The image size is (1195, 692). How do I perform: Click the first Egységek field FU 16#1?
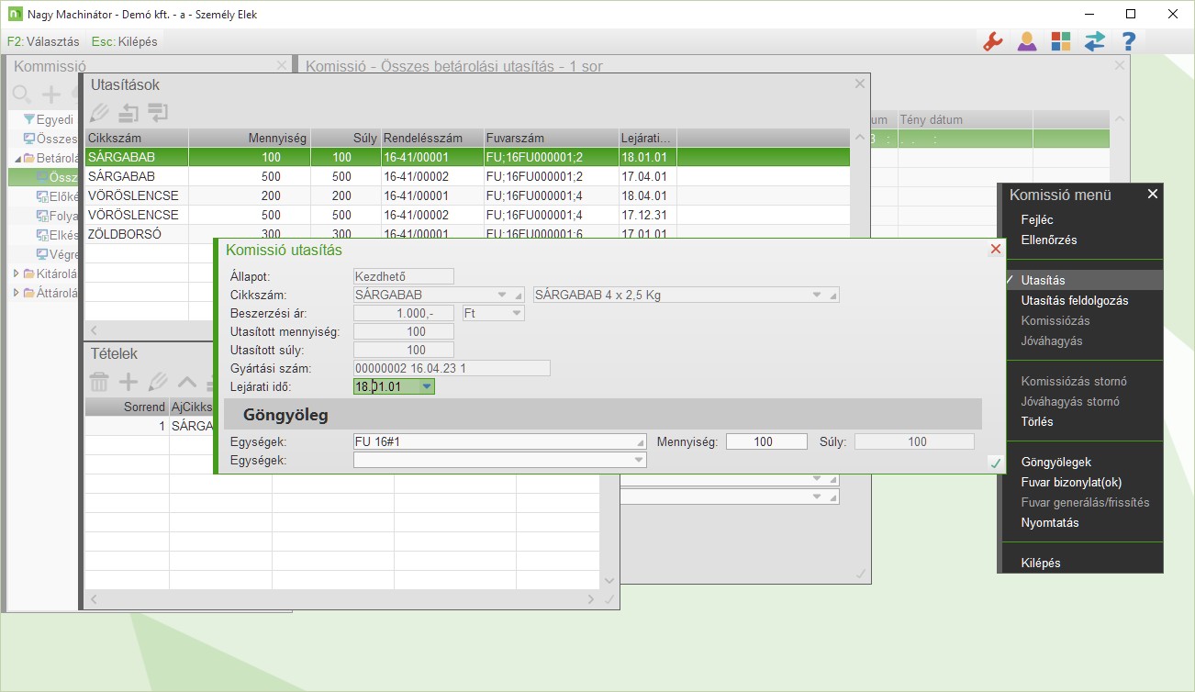(500, 441)
